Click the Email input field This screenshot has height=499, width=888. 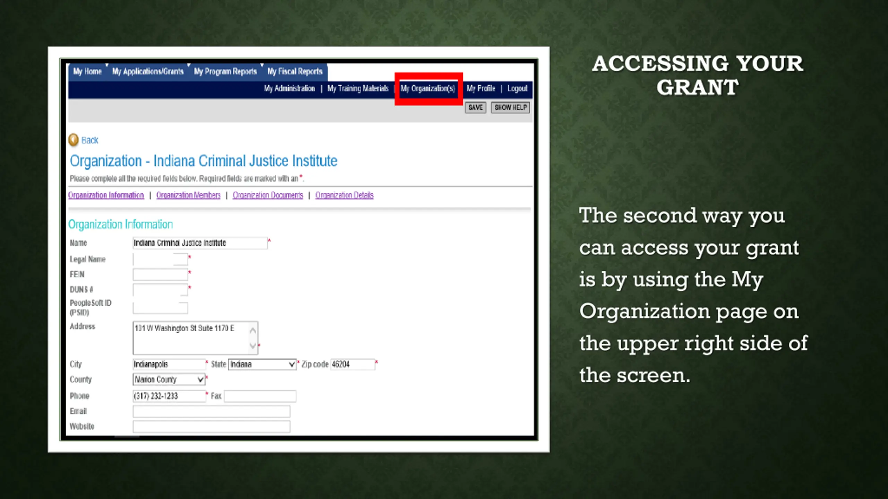211,411
